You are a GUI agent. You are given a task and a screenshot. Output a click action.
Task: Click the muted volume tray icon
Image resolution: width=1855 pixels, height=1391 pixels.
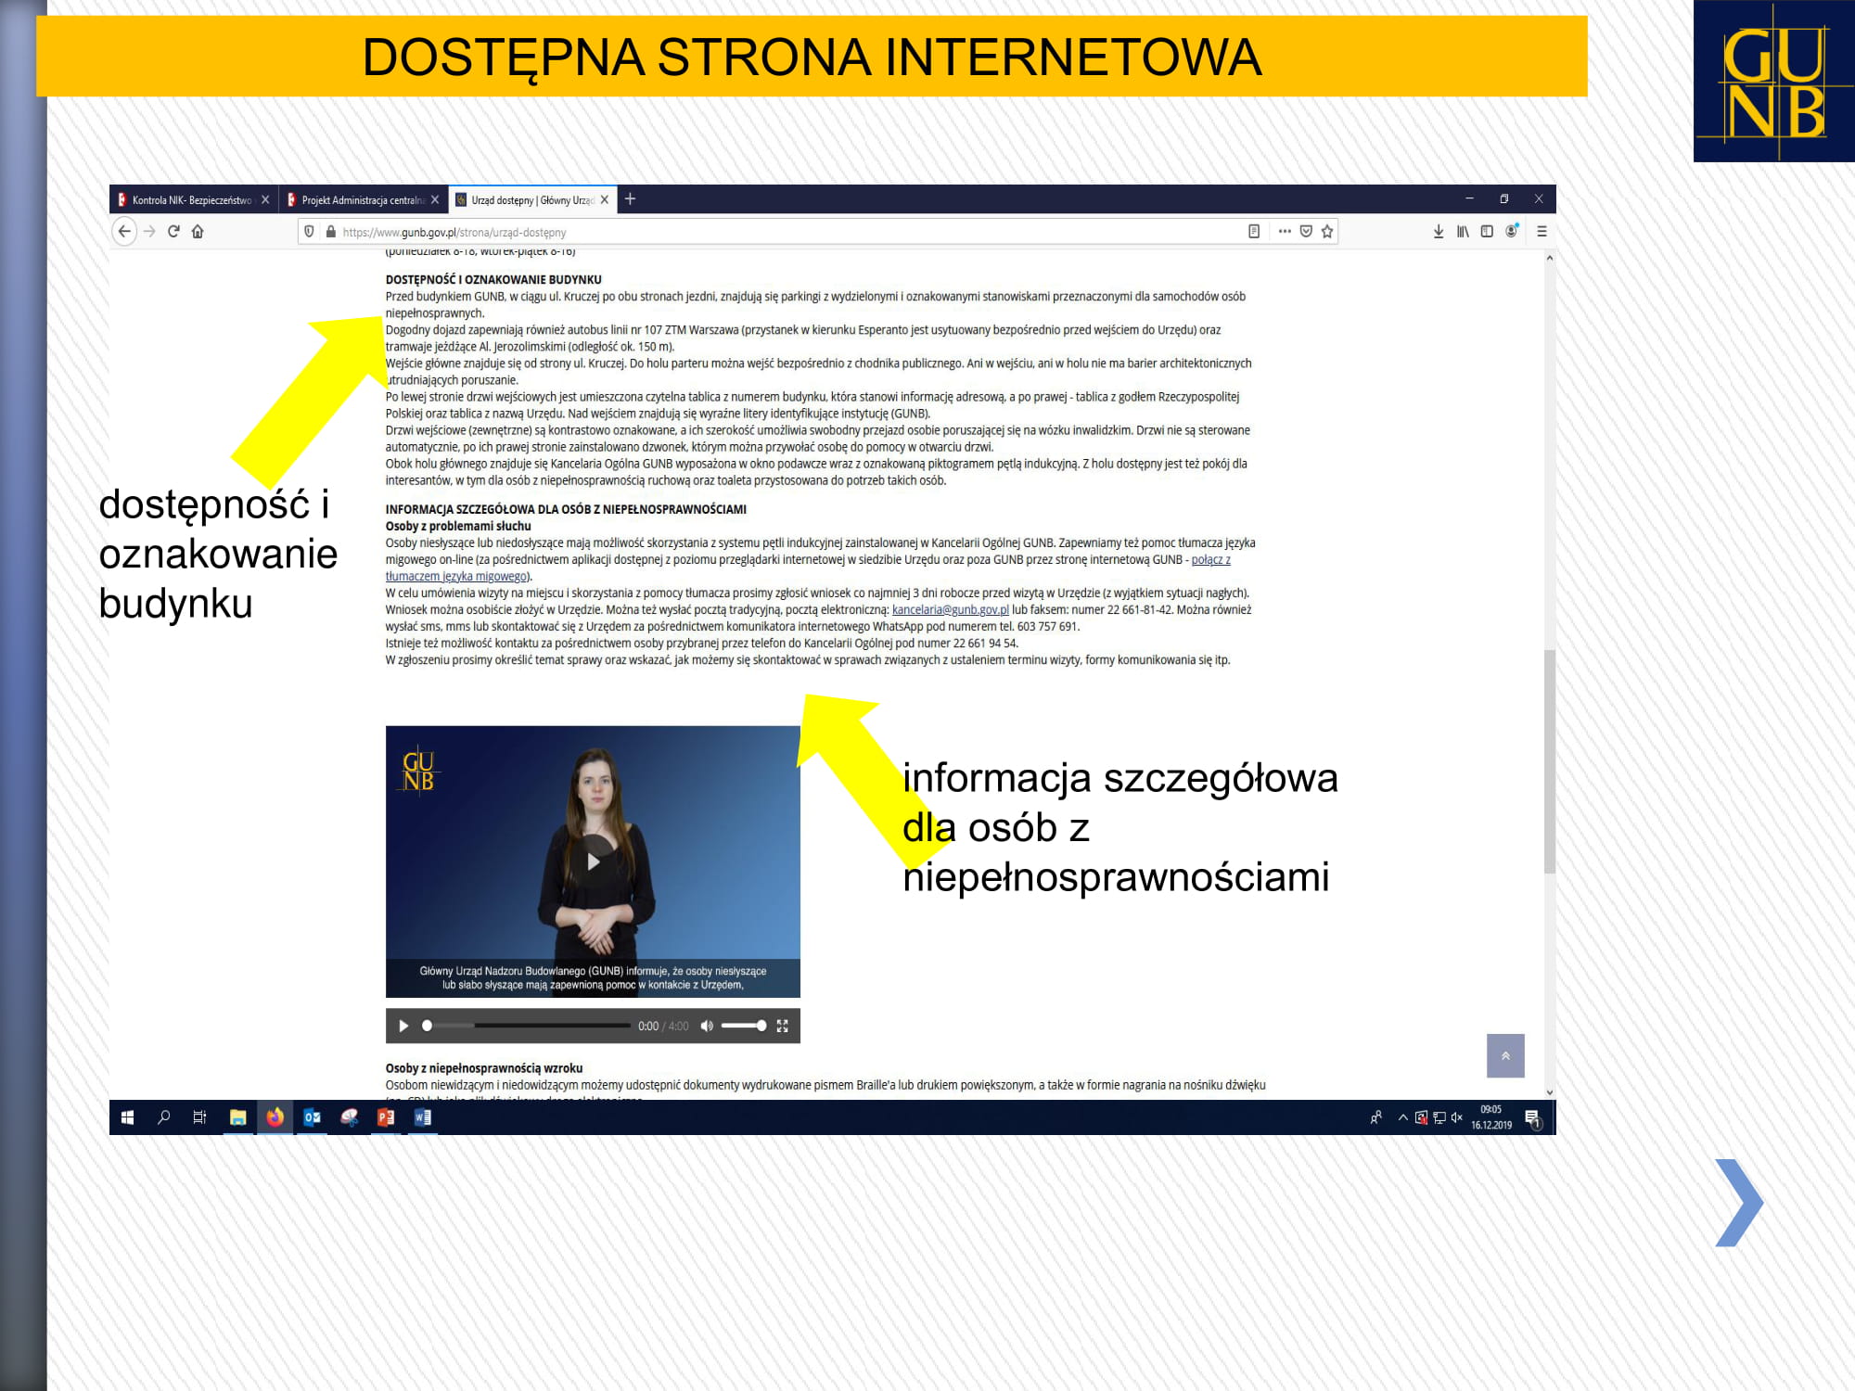tap(1457, 1117)
